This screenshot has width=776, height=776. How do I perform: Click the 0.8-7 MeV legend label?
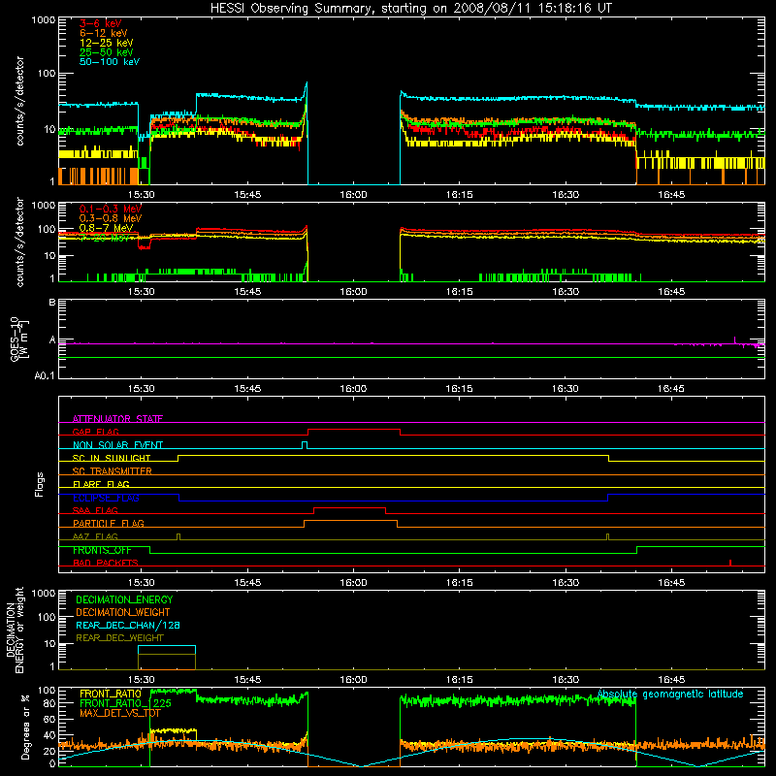106,228
